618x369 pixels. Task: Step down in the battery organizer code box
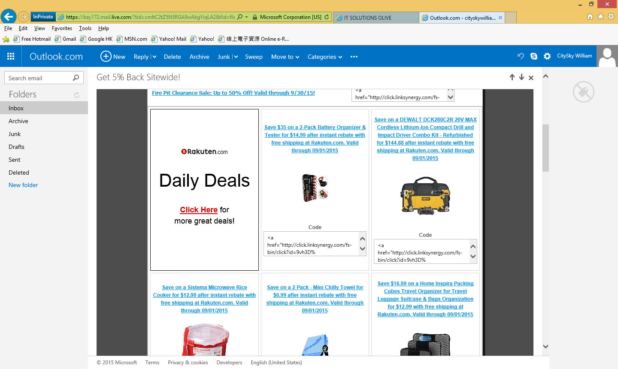coord(363,249)
